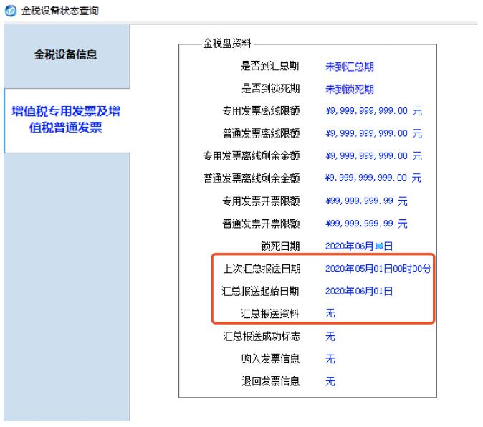Click the app icon in the title bar

(9, 9)
